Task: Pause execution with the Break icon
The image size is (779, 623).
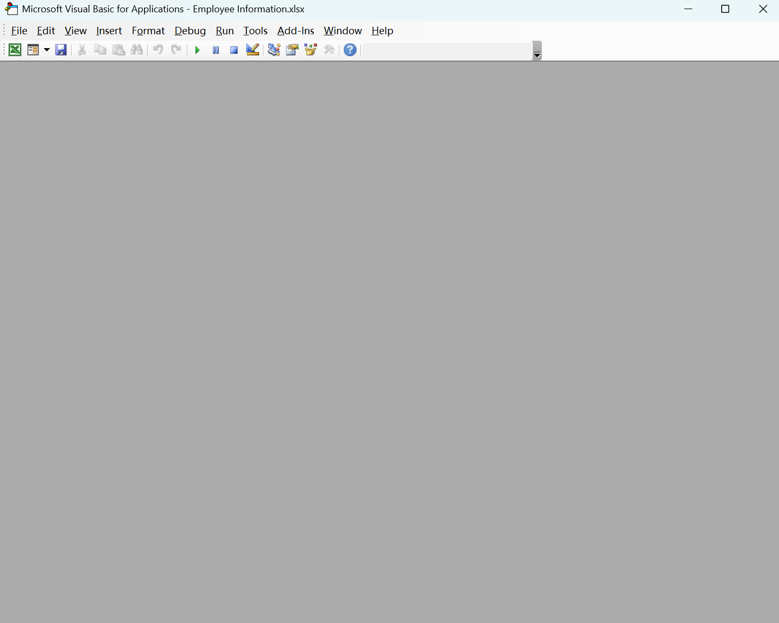Action: tap(215, 50)
